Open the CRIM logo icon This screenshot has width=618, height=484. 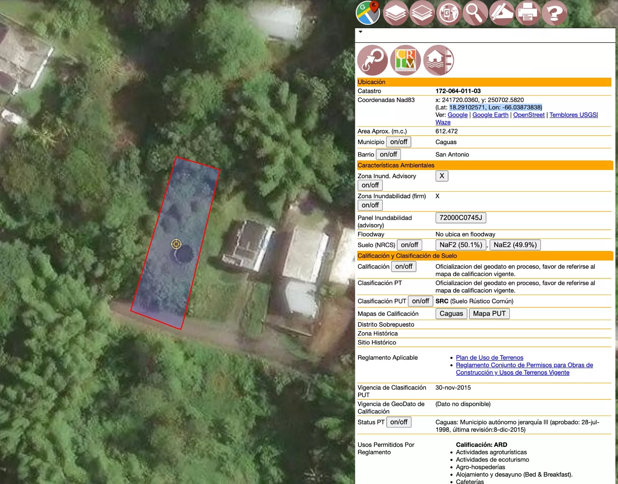(x=406, y=60)
